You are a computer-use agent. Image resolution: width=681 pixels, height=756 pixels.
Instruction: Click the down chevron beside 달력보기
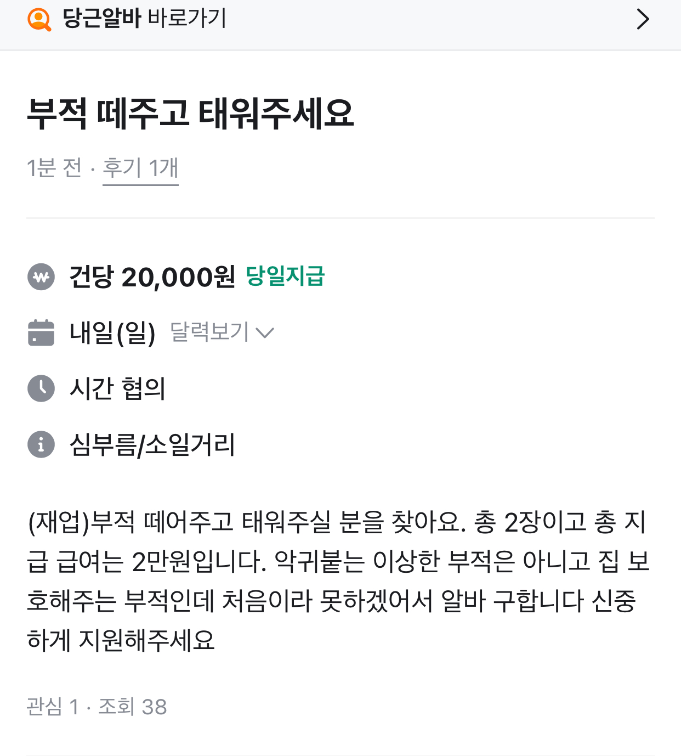point(265,333)
